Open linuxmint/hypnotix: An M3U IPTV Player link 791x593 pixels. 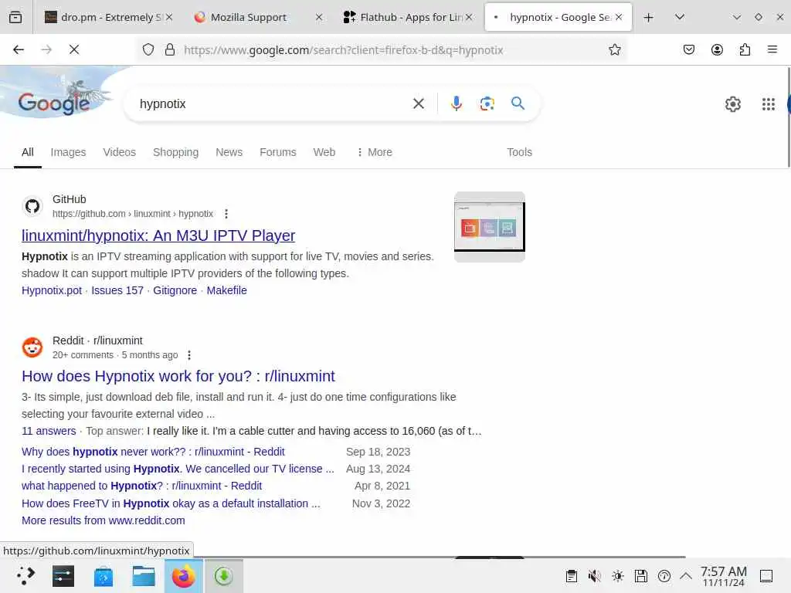point(158,236)
